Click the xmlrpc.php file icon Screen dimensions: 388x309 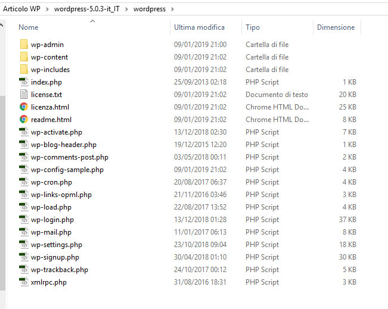[x=24, y=282]
